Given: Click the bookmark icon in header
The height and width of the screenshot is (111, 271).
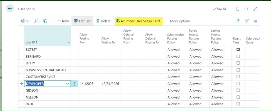Looking at the screenshot, I should pos(238,9).
